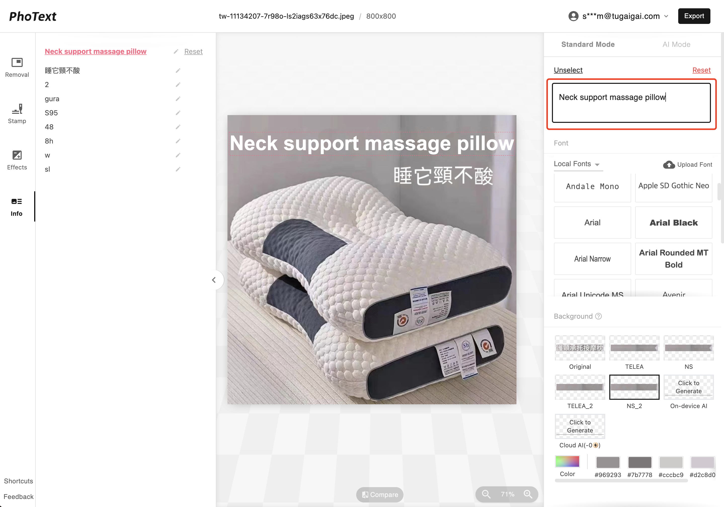This screenshot has height=507, width=724.
Task: Click the Background help question icon
Action: pyautogui.click(x=598, y=316)
